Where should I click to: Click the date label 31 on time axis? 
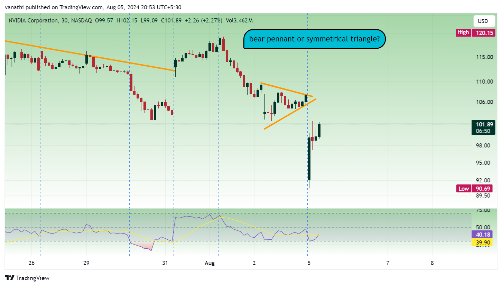pos(165,263)
